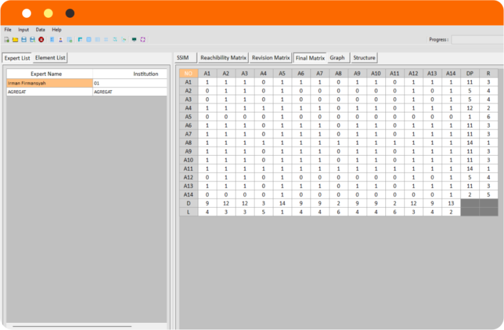Switch to the Expert List tab
504x330 pixels.
click(17, 58)
